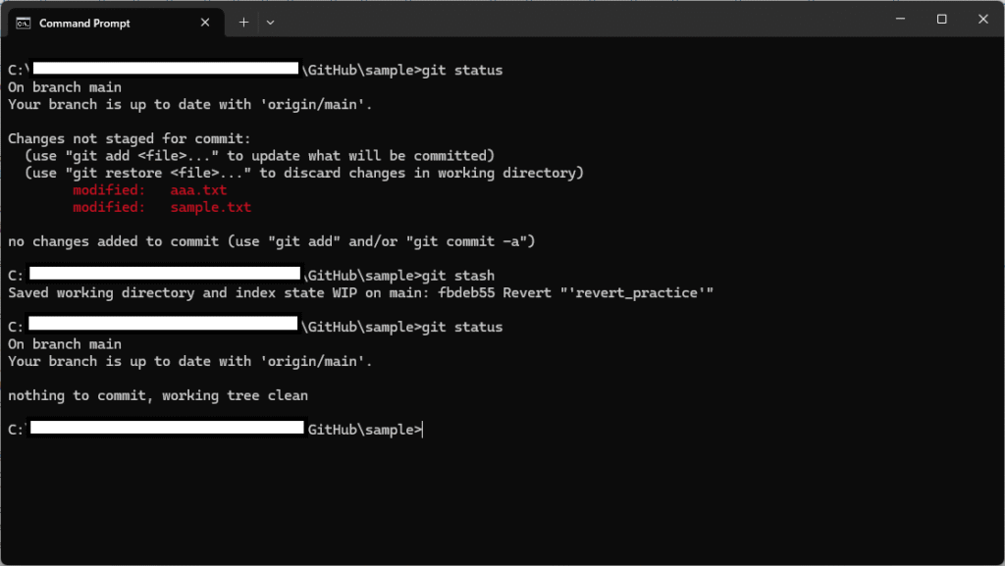Click the red 'aaa.txt' modified file name
Image resolution: width=1005 pixels, height=566 pixels.
point(198,190)
